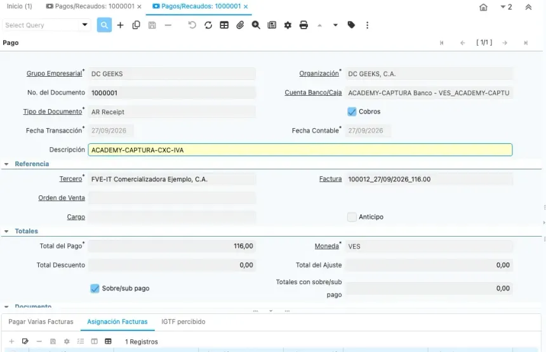Open more options vertical dots menu
The height and width of the screenshot is (352, 546).
click(x=368, y=25)
